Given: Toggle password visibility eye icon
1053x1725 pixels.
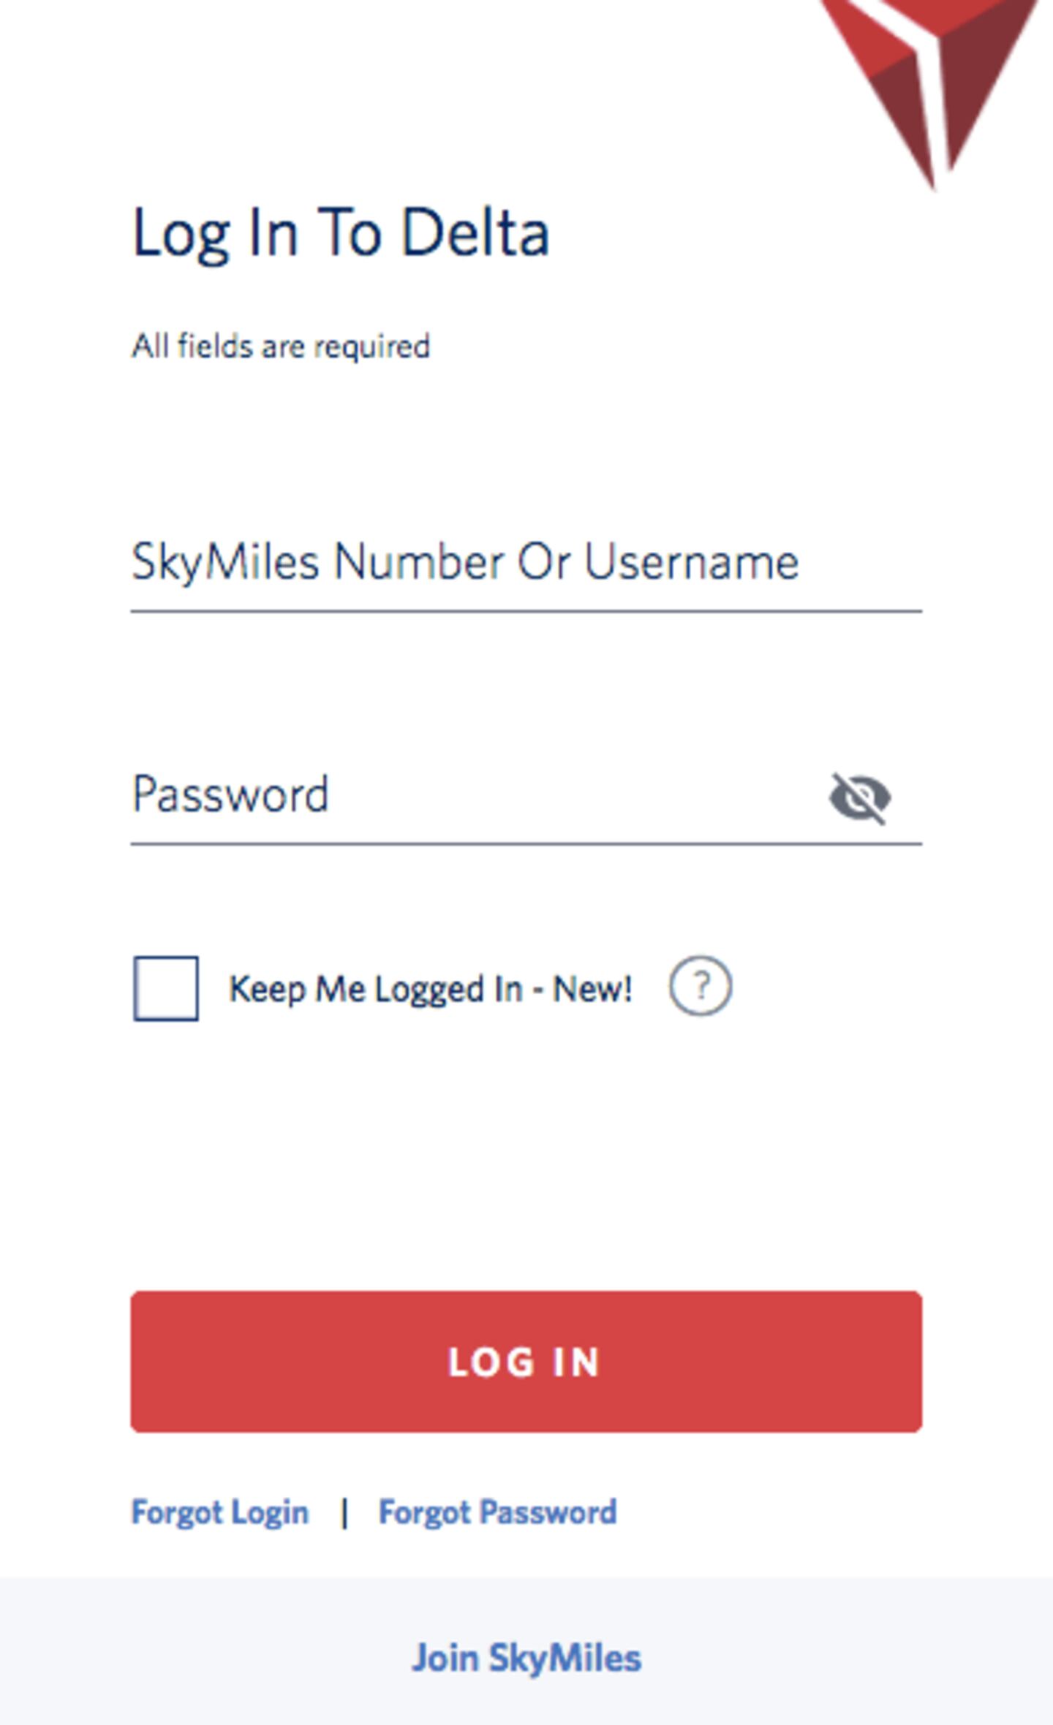Looking at the screenshot, I should pos(860,797).
